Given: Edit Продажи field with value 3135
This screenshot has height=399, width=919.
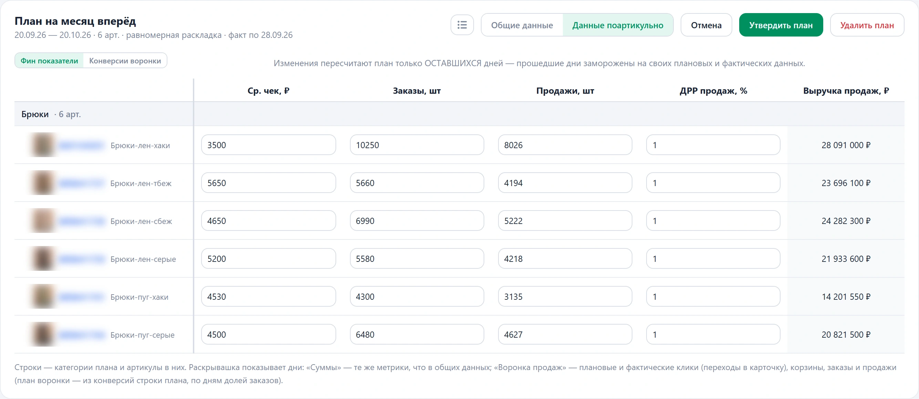Looking at the screenshot, I should click(x=565, y=296).
